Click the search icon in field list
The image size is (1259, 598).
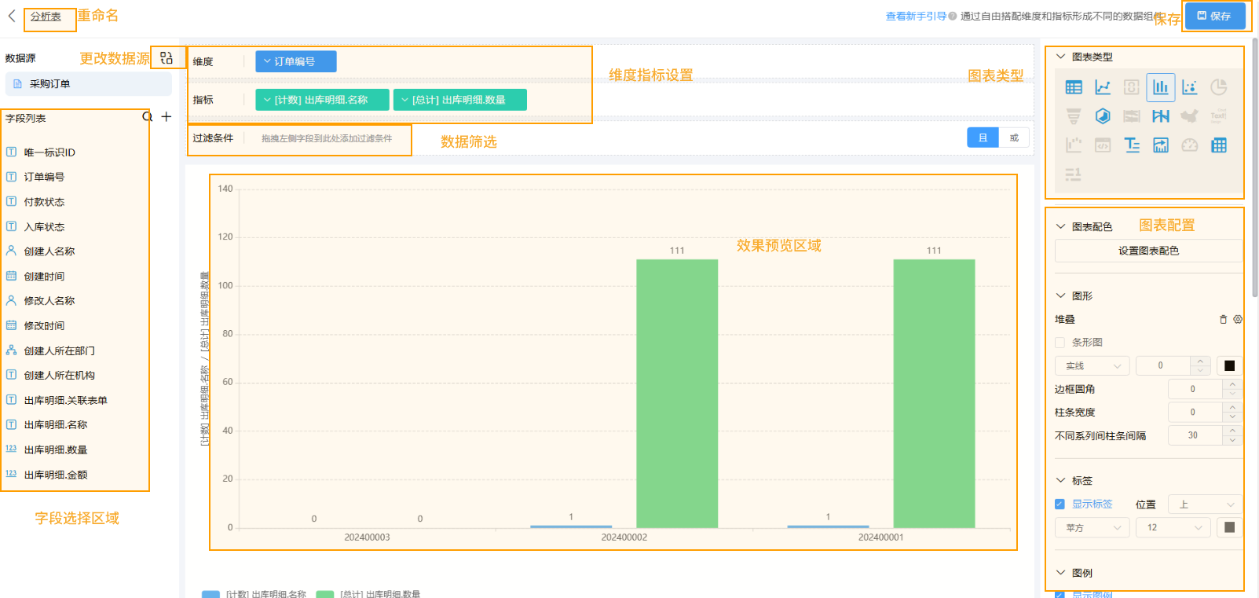click(147, 117)
